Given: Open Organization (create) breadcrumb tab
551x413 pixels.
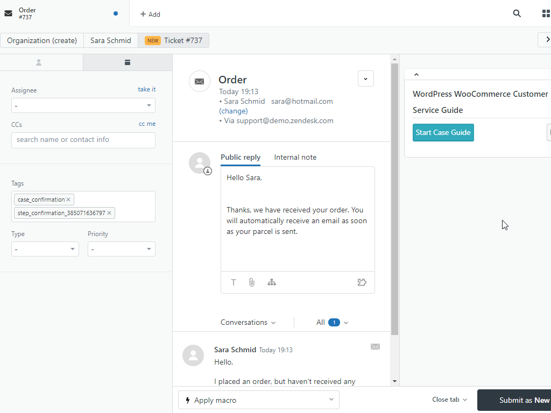Looking at the screenshot, I should 42,40.
